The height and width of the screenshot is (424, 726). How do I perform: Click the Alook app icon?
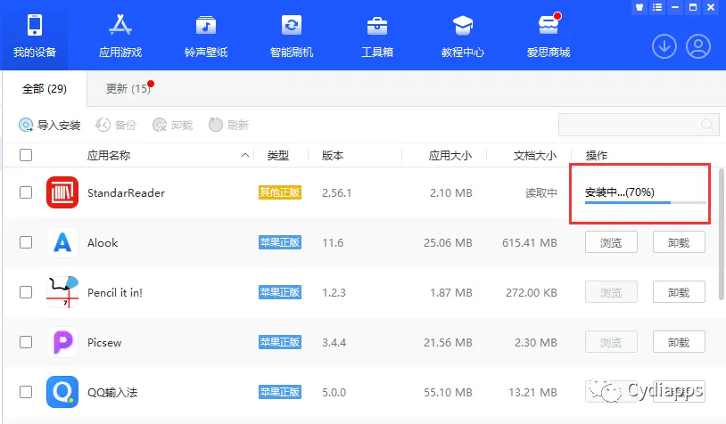pyautogui.click(x=62, y=242)
